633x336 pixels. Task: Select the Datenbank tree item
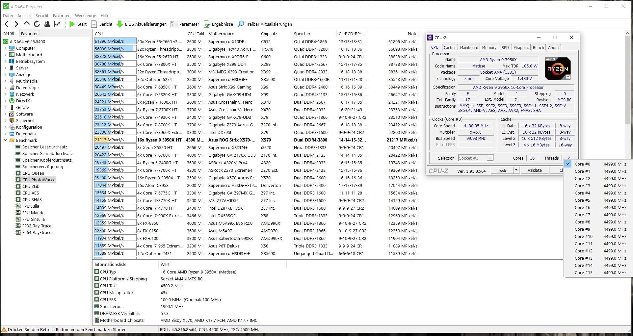[x=26, y=134]
